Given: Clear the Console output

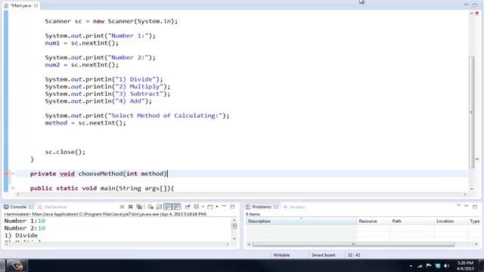Looking at the screenshot, I should pyautogui.click(x=150, y=206).
